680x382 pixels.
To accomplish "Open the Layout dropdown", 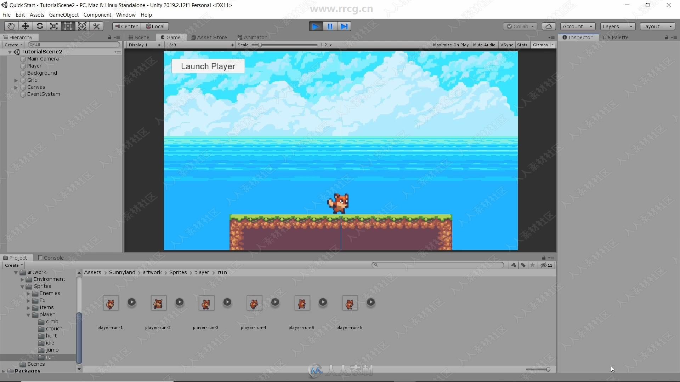I will click(x=657, y=27).
